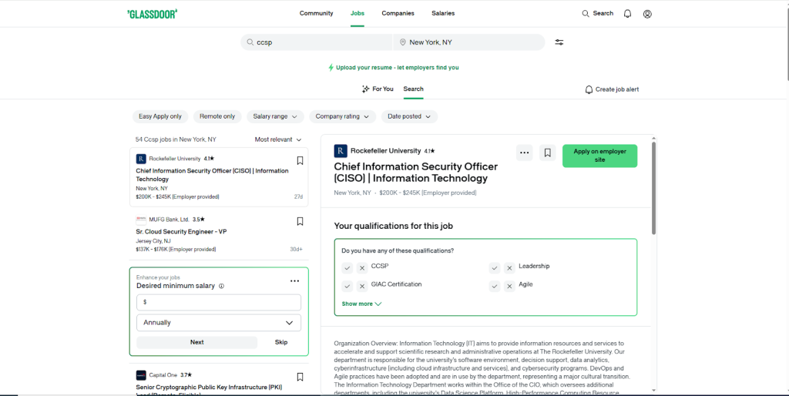The width and height of the screenshot is (789, 396).
Task: Click Rockefeller logo in the detail header
Action: 341,151
